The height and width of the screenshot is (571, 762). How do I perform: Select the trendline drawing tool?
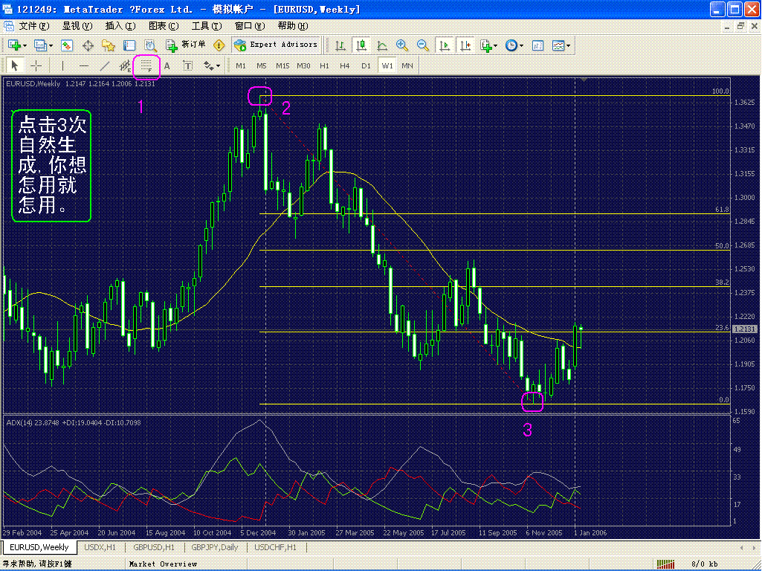pyautogui.click(x=105, y=66)
